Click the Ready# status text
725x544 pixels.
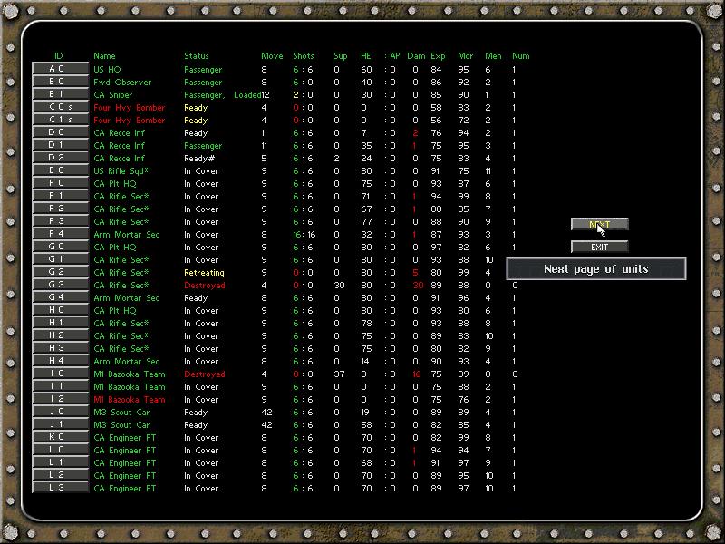click(199, 159)
